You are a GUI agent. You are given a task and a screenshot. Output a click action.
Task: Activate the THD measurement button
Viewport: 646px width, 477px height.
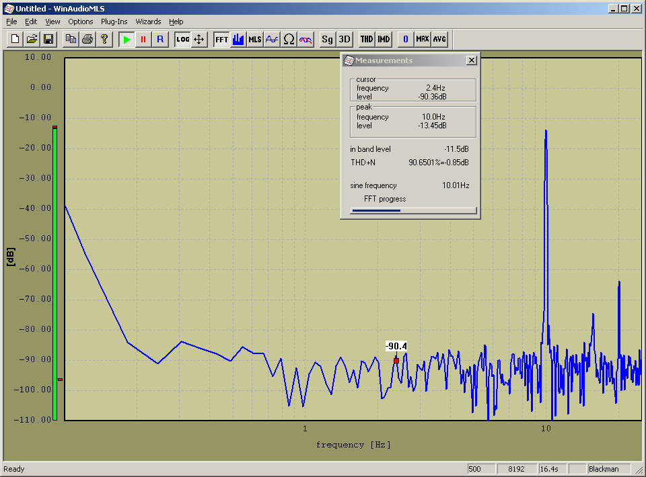(x=367, y=39)
